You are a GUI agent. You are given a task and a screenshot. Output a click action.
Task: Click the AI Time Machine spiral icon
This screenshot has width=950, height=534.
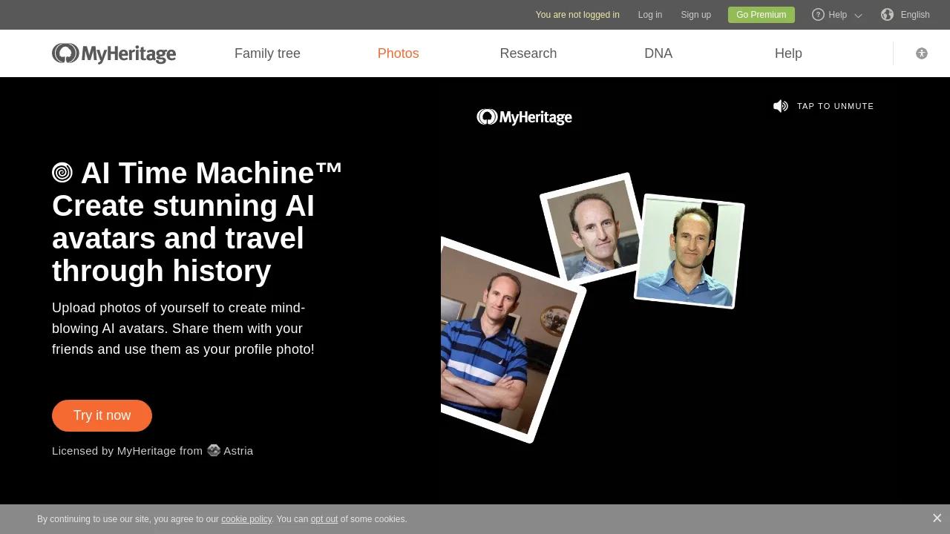(62, 173)
